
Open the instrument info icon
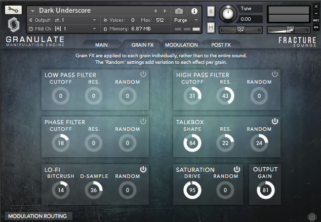pyautogui.click(x=194, y=11)
